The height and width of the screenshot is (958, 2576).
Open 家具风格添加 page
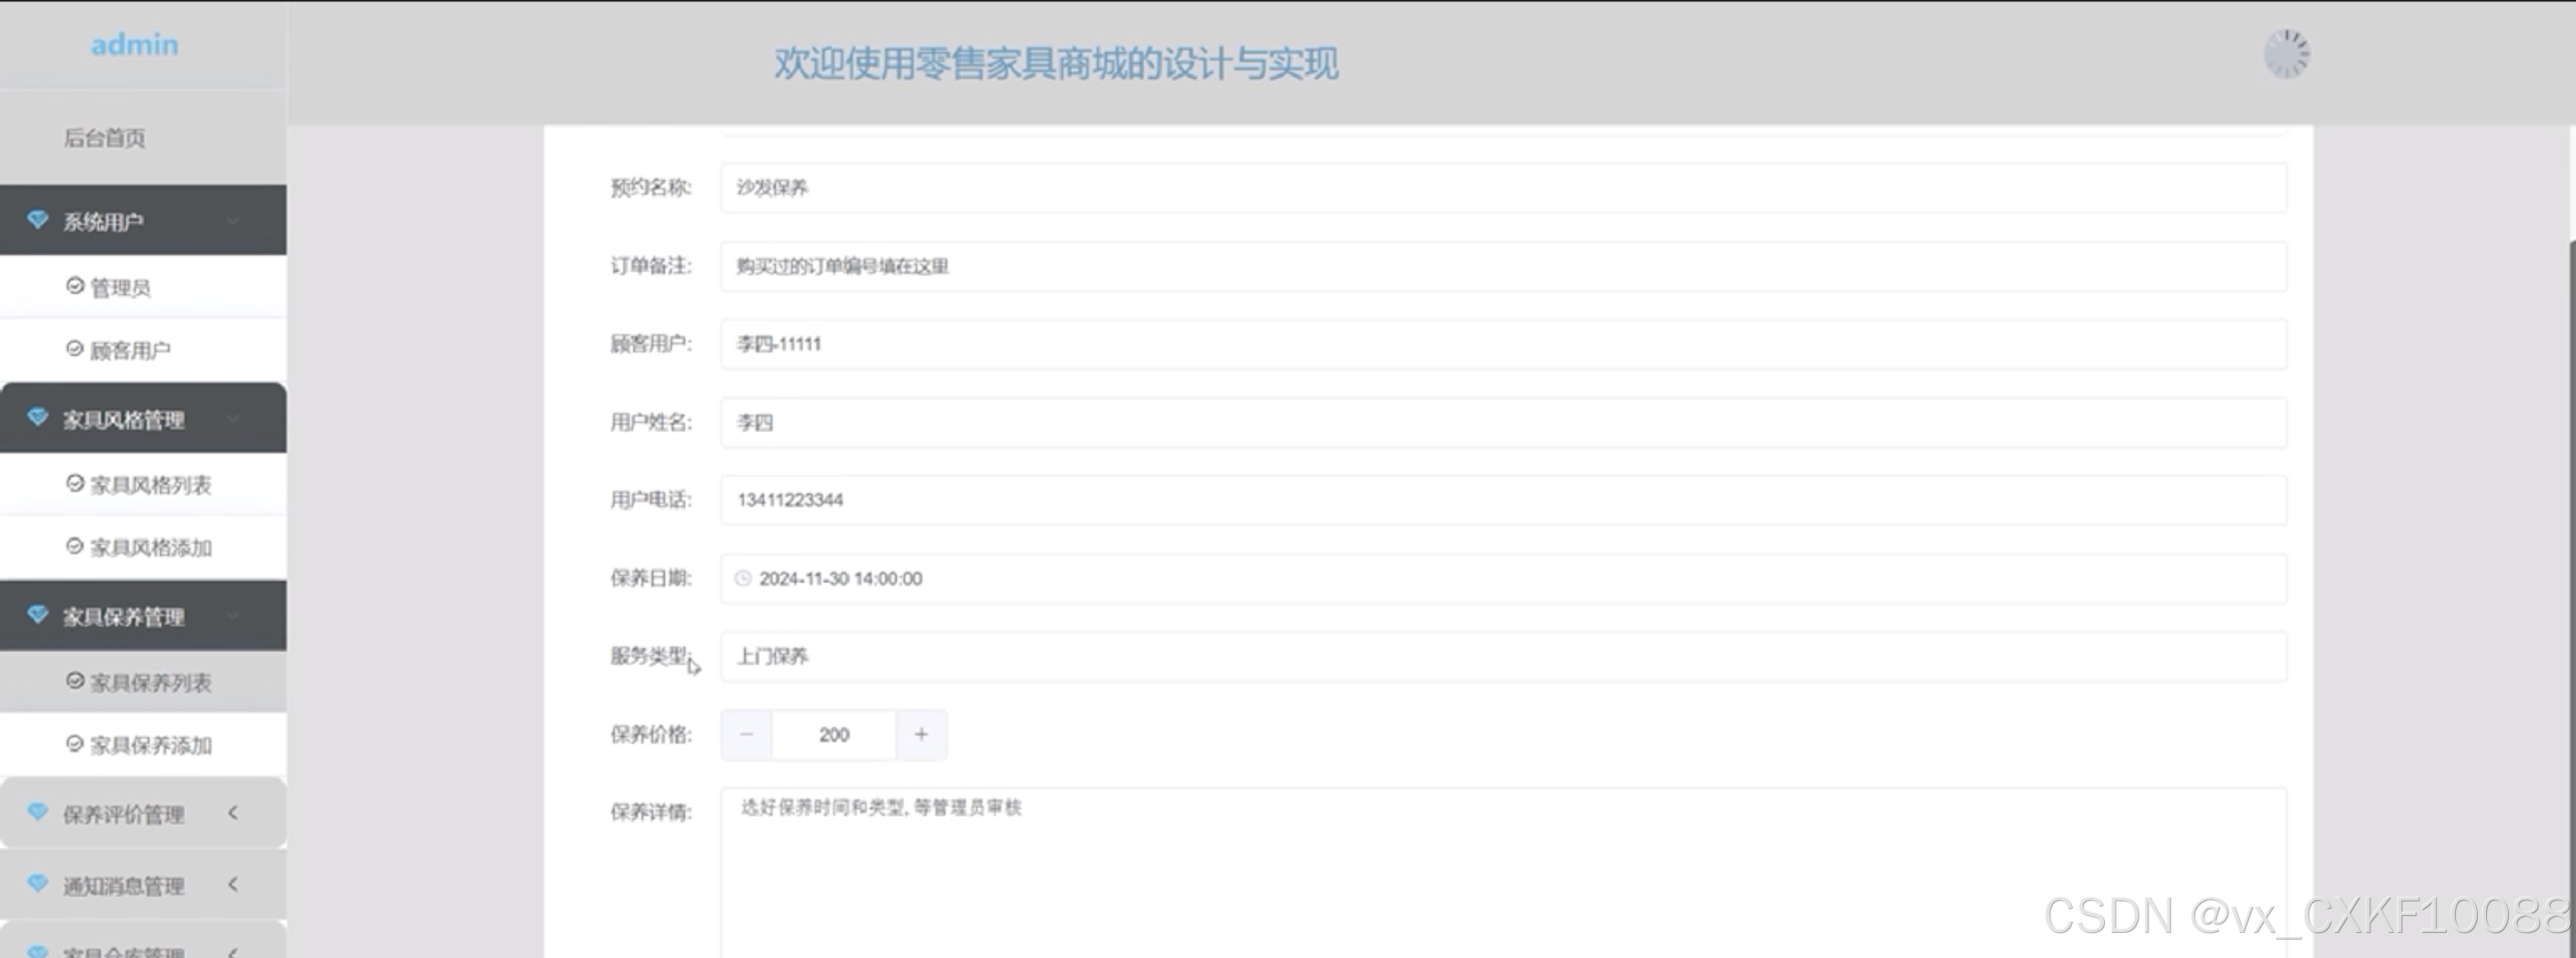(x=150, y=548)
